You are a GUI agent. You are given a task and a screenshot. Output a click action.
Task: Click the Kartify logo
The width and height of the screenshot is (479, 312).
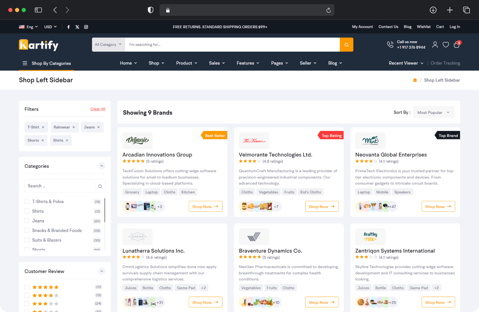click(x=38, y=45)
